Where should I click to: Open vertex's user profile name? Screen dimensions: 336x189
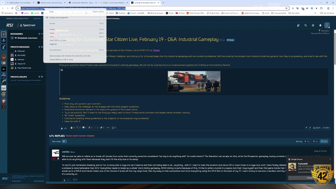(66, 152)
